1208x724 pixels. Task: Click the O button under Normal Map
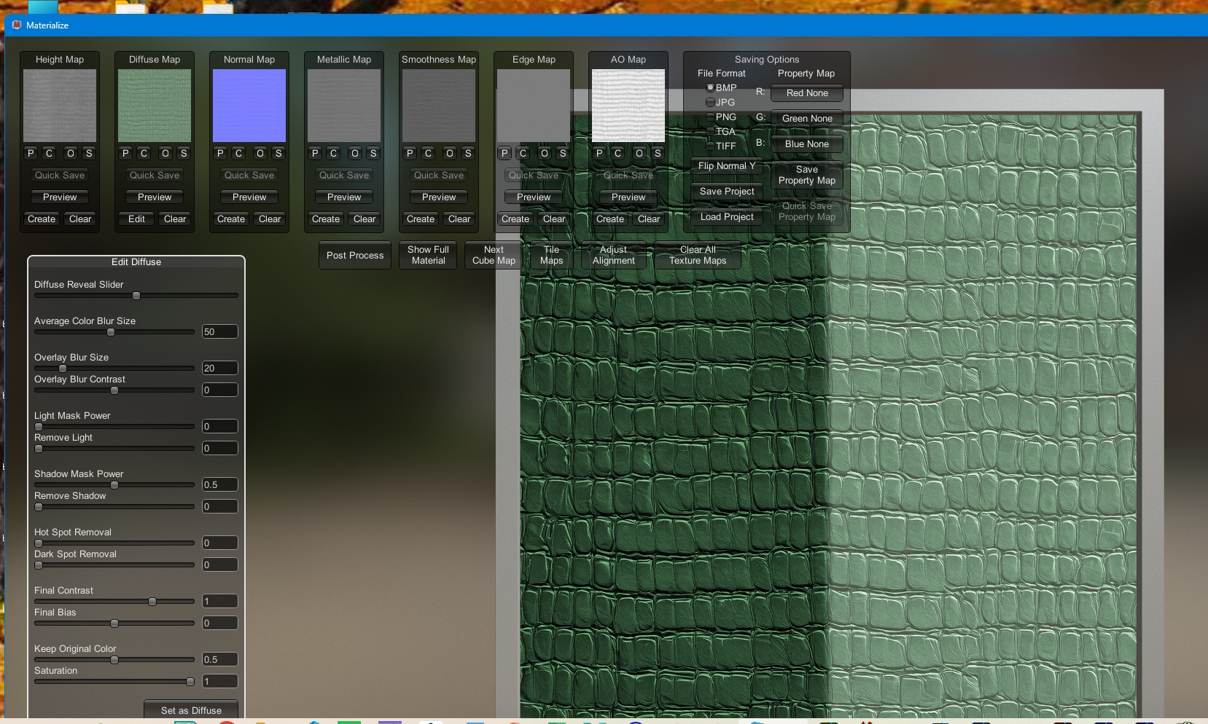click(260, 153)
